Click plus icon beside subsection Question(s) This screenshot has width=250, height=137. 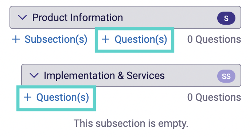27,97
